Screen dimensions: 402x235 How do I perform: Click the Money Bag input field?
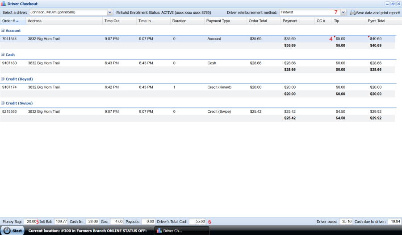point(30,221)
